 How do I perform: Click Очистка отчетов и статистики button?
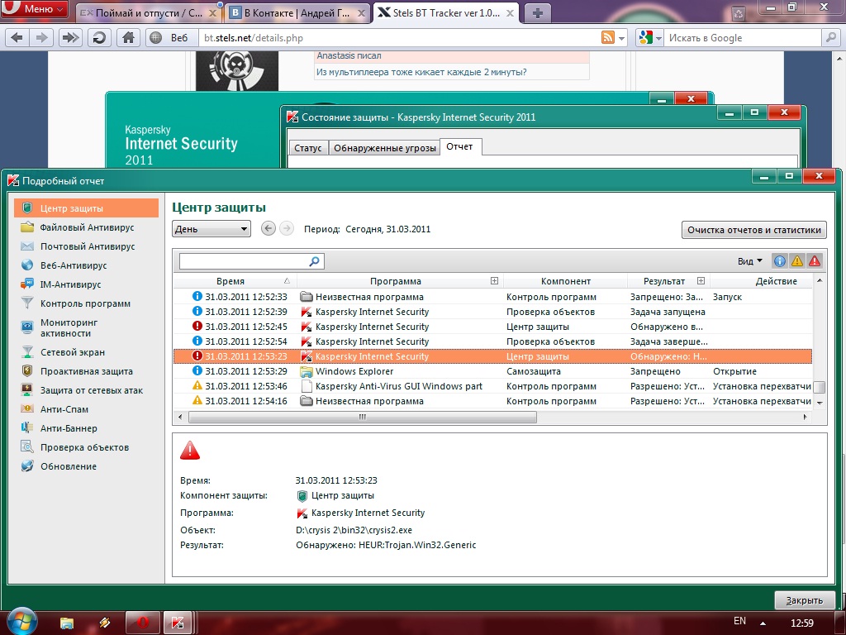pyautogui.click(x=753, y=230)
